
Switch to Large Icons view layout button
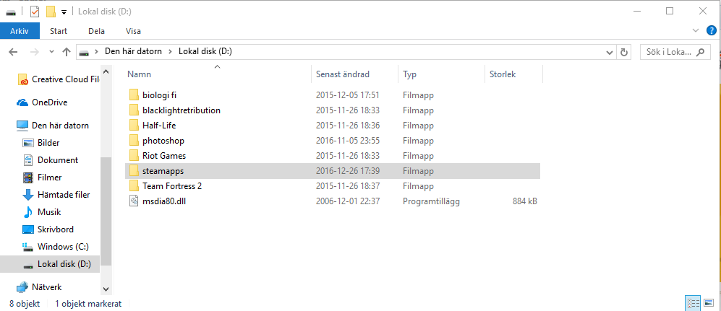(709, 303)
